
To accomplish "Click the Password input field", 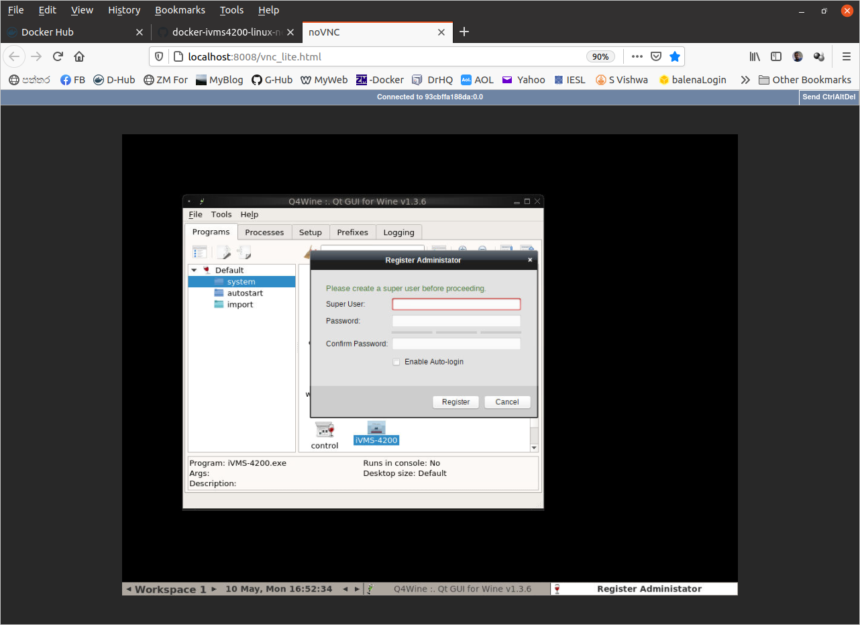I will pos(456,321).
